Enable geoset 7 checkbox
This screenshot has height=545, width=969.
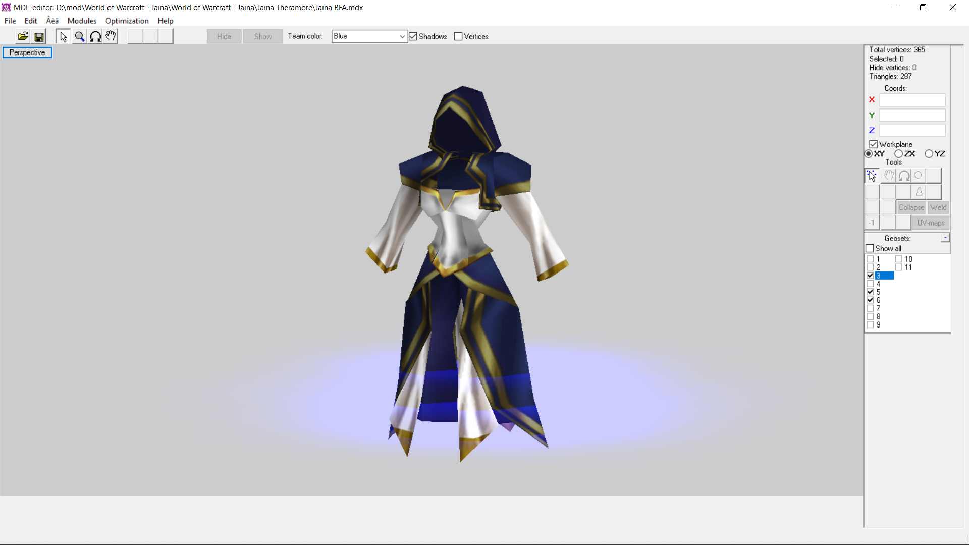point(870,308)
